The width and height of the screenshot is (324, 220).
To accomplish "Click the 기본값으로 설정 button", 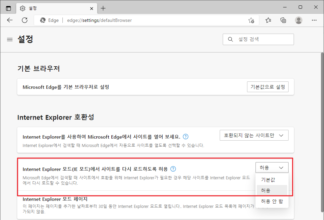I will (x=268, y=87).
